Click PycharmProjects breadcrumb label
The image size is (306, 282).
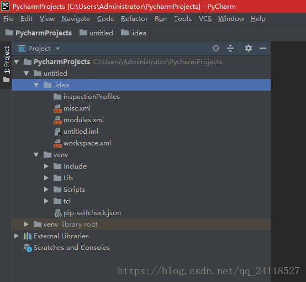44,33
